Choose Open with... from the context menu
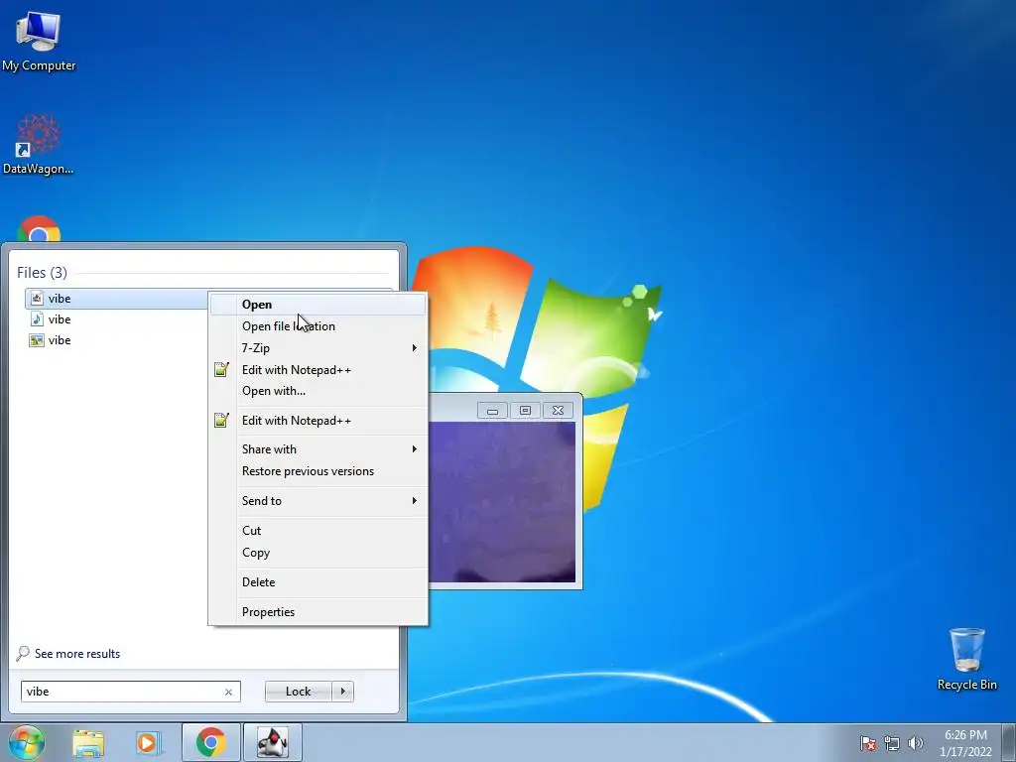This screenshot has width=1016, height=762. (x=318, y=391)
